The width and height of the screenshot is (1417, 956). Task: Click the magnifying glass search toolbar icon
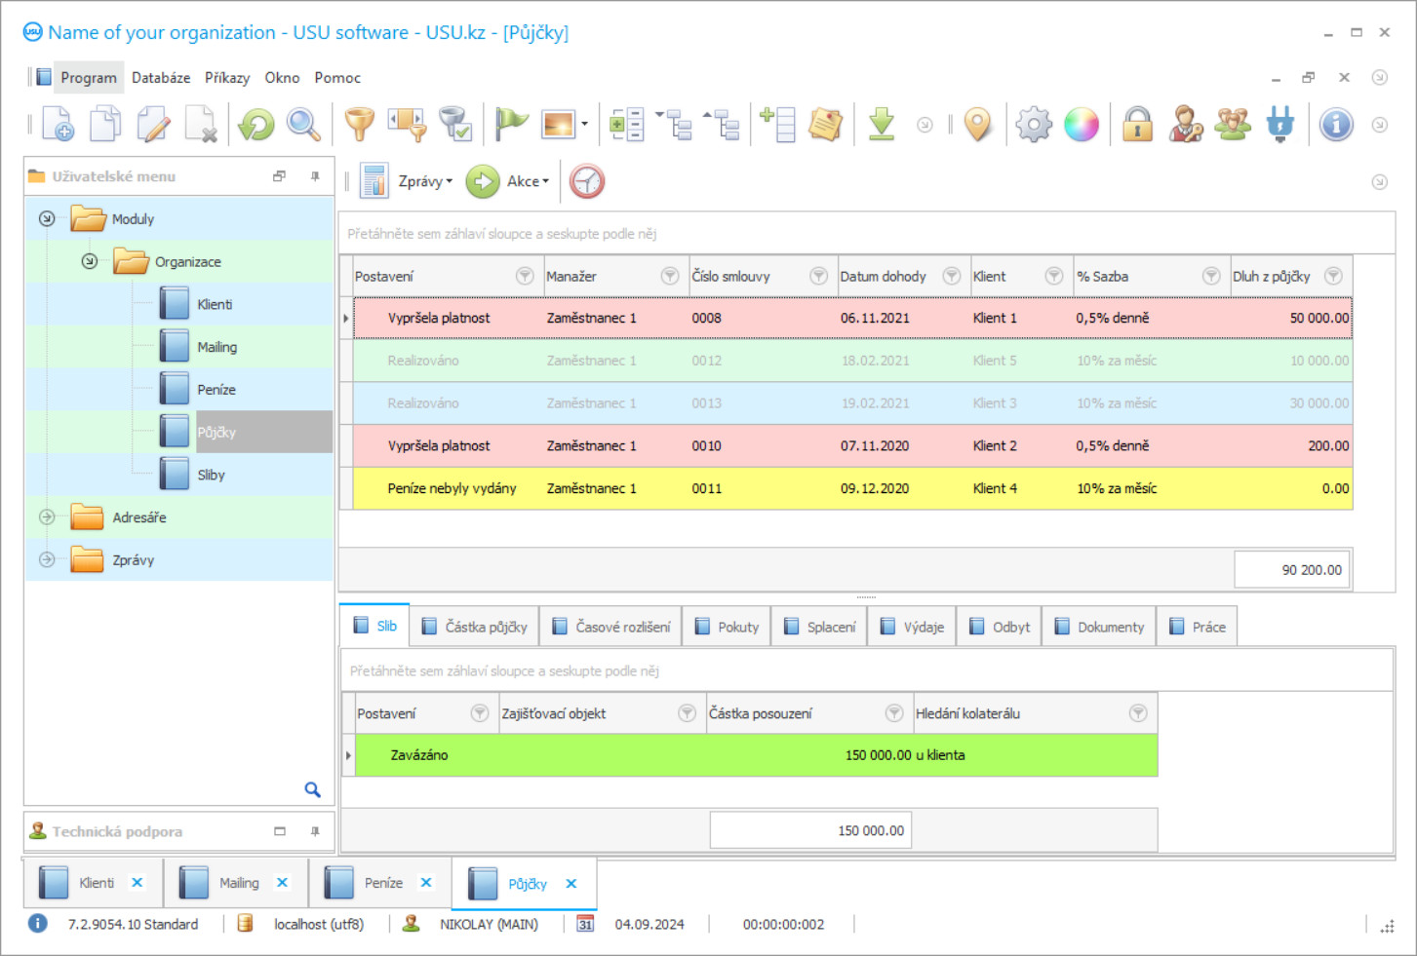point(303,125)
